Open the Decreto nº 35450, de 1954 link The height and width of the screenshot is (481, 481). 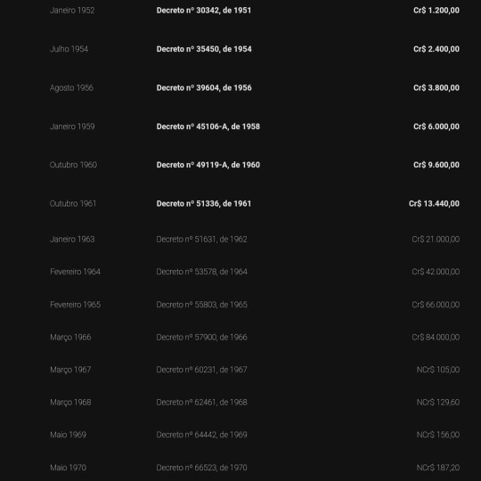click(204, 49)
